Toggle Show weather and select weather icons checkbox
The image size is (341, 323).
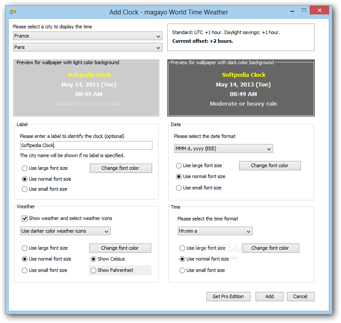[67, 218]
